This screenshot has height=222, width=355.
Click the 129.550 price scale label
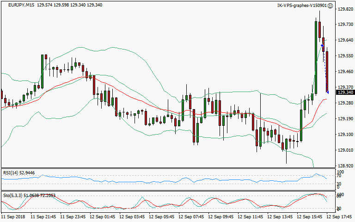click(345, 56)
